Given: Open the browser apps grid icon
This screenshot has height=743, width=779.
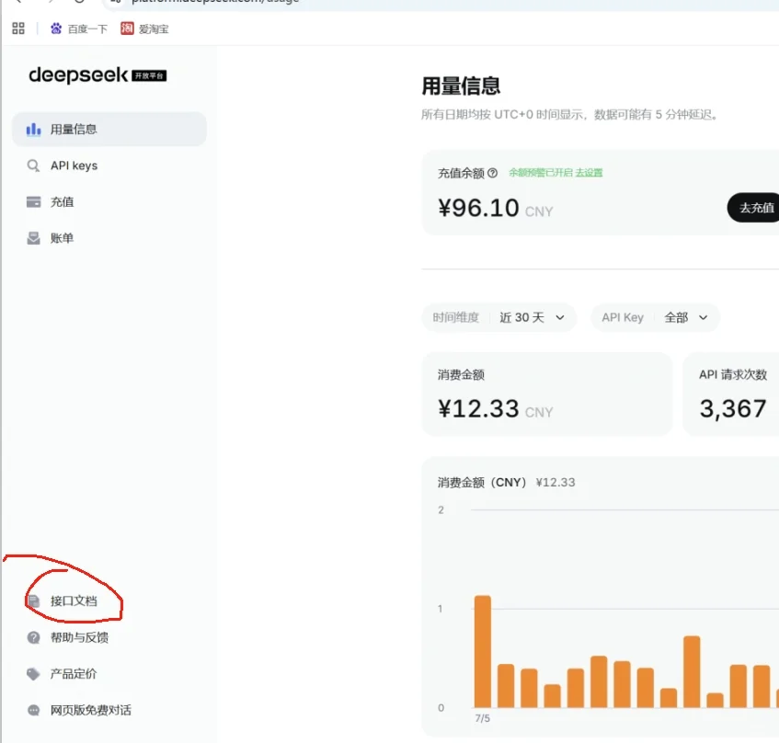Looking at the screenshot, I should pyautogui.click(x=17, y=29).
